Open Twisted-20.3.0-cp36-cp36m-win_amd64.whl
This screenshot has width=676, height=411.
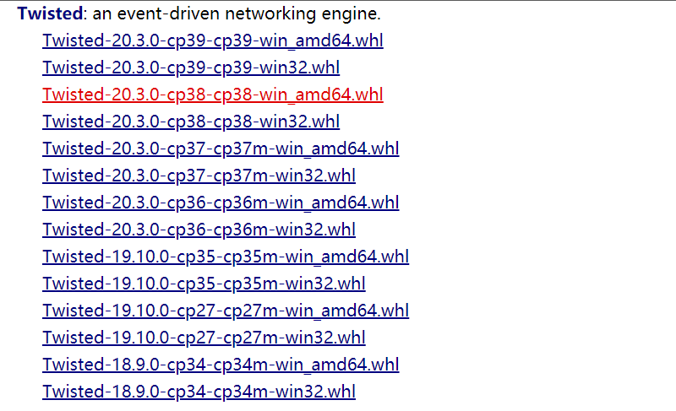point(221,203)
